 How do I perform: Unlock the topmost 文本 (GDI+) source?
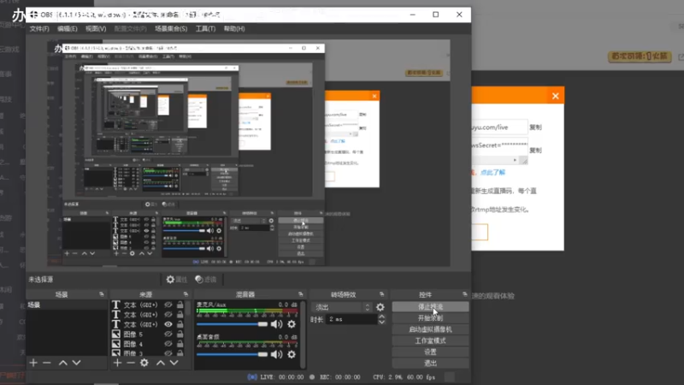pyautogui.click(x=180, y=305)
